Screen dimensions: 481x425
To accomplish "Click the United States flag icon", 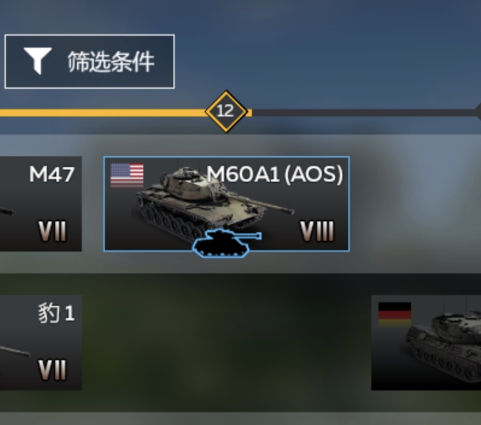I will [127, 175].
